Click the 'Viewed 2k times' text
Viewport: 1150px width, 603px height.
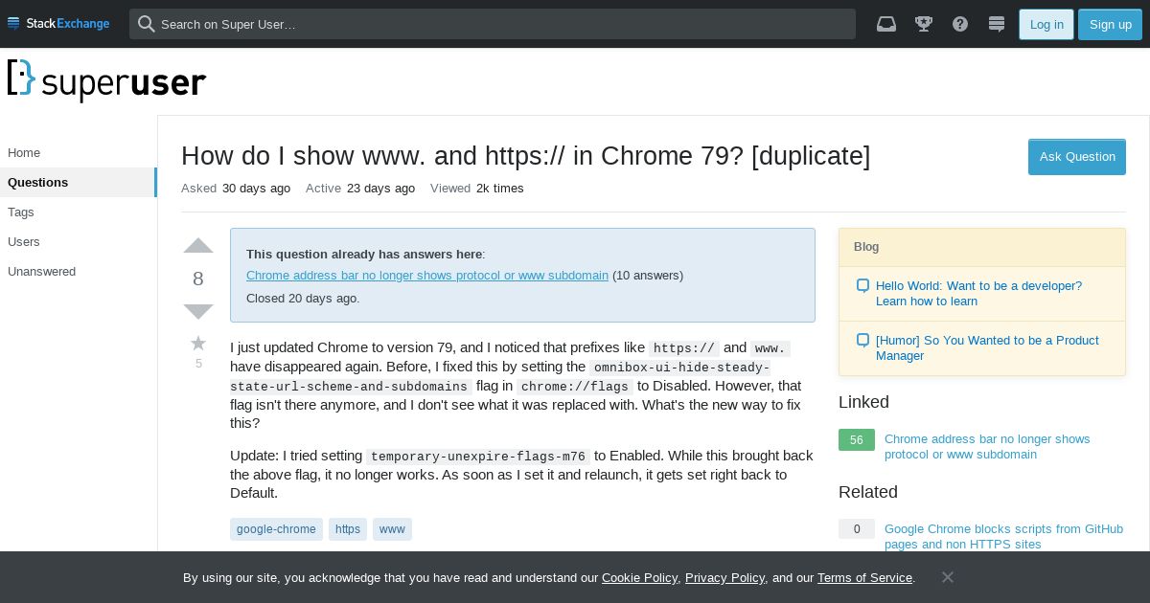point(477,189)
